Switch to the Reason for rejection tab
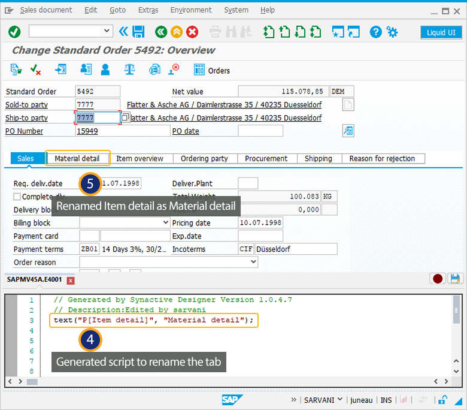This screenshot has width=467, height=410. 382,158
